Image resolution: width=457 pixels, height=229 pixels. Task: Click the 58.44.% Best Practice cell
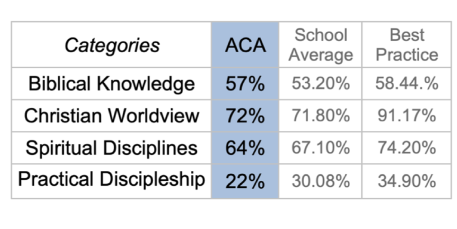click(x=406, y=84)
